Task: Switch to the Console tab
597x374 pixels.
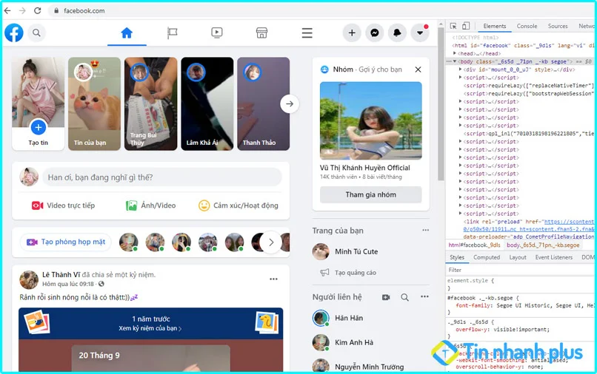Action: pos(527,26)
